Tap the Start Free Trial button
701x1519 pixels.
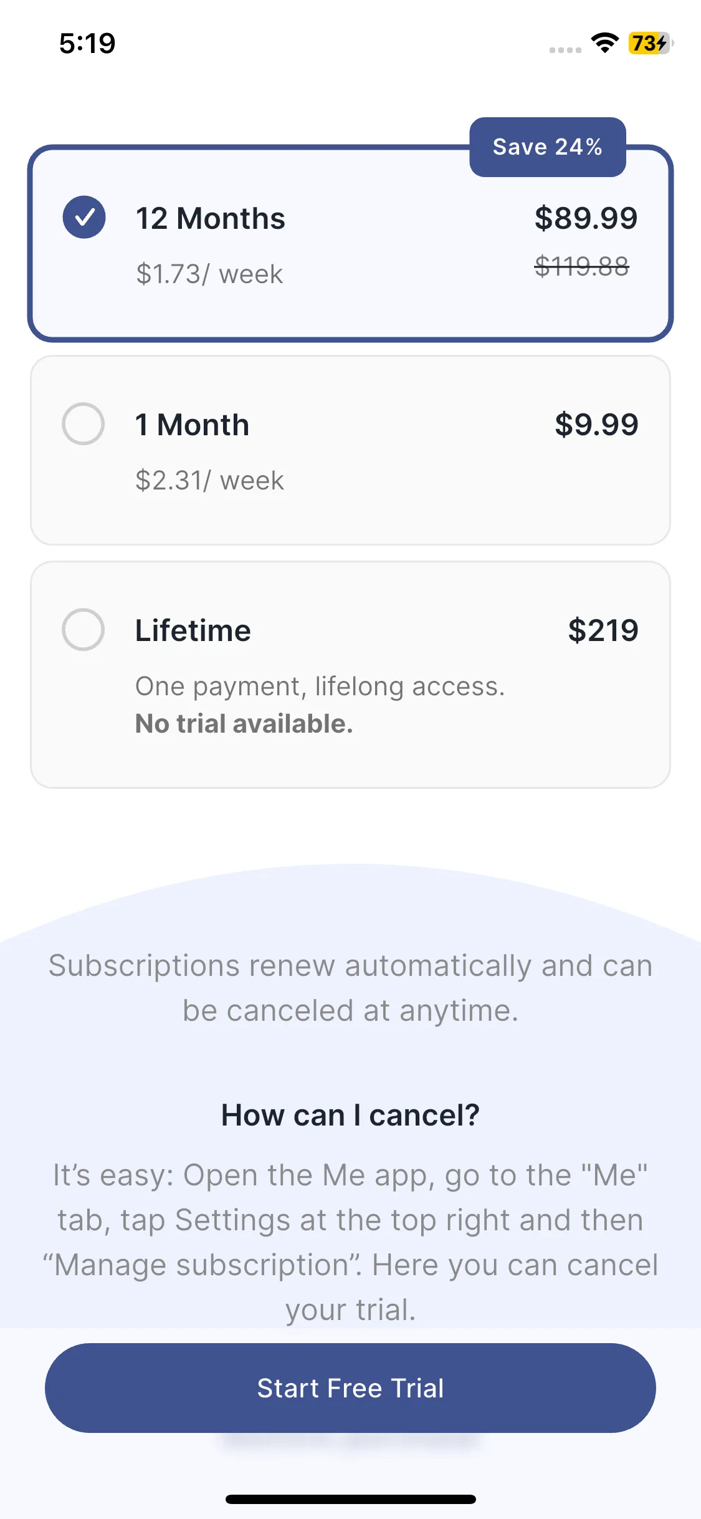(x=350, y=1388)
